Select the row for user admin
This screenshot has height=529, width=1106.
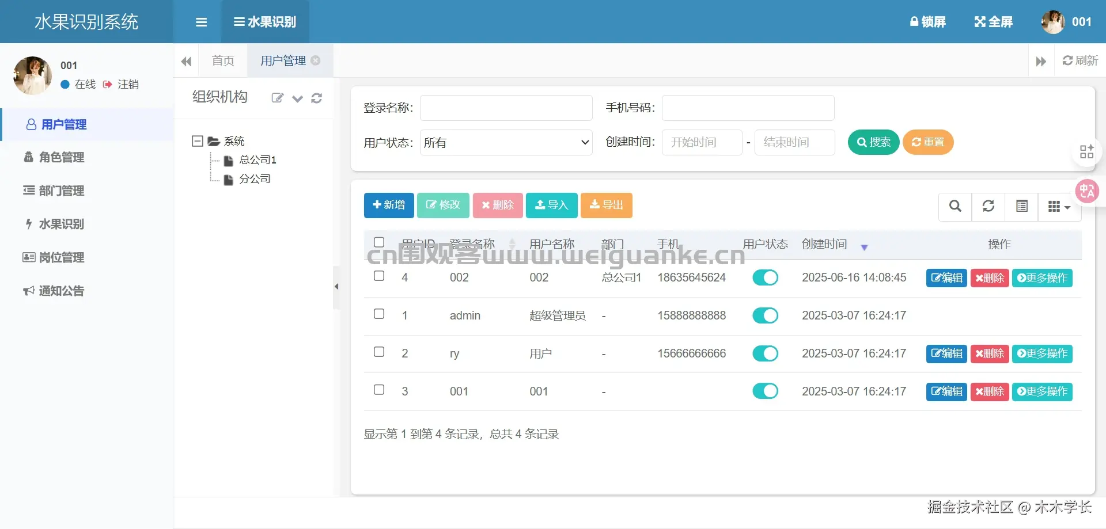click(x=379, y=314)
